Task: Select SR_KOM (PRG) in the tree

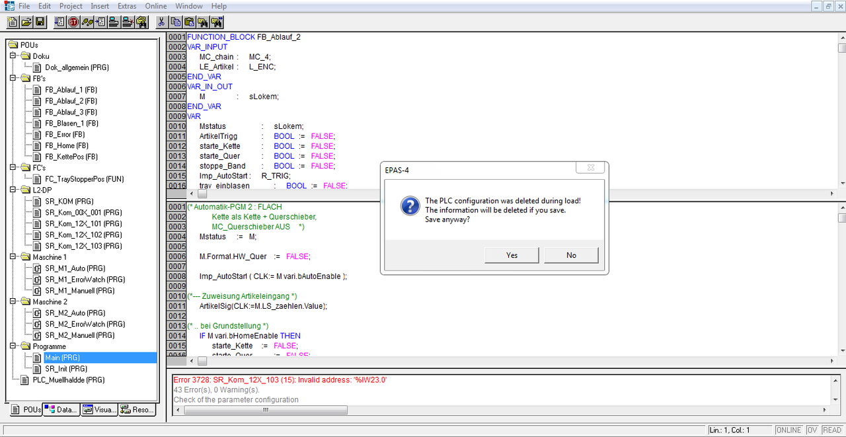Action: coord(68,201)
